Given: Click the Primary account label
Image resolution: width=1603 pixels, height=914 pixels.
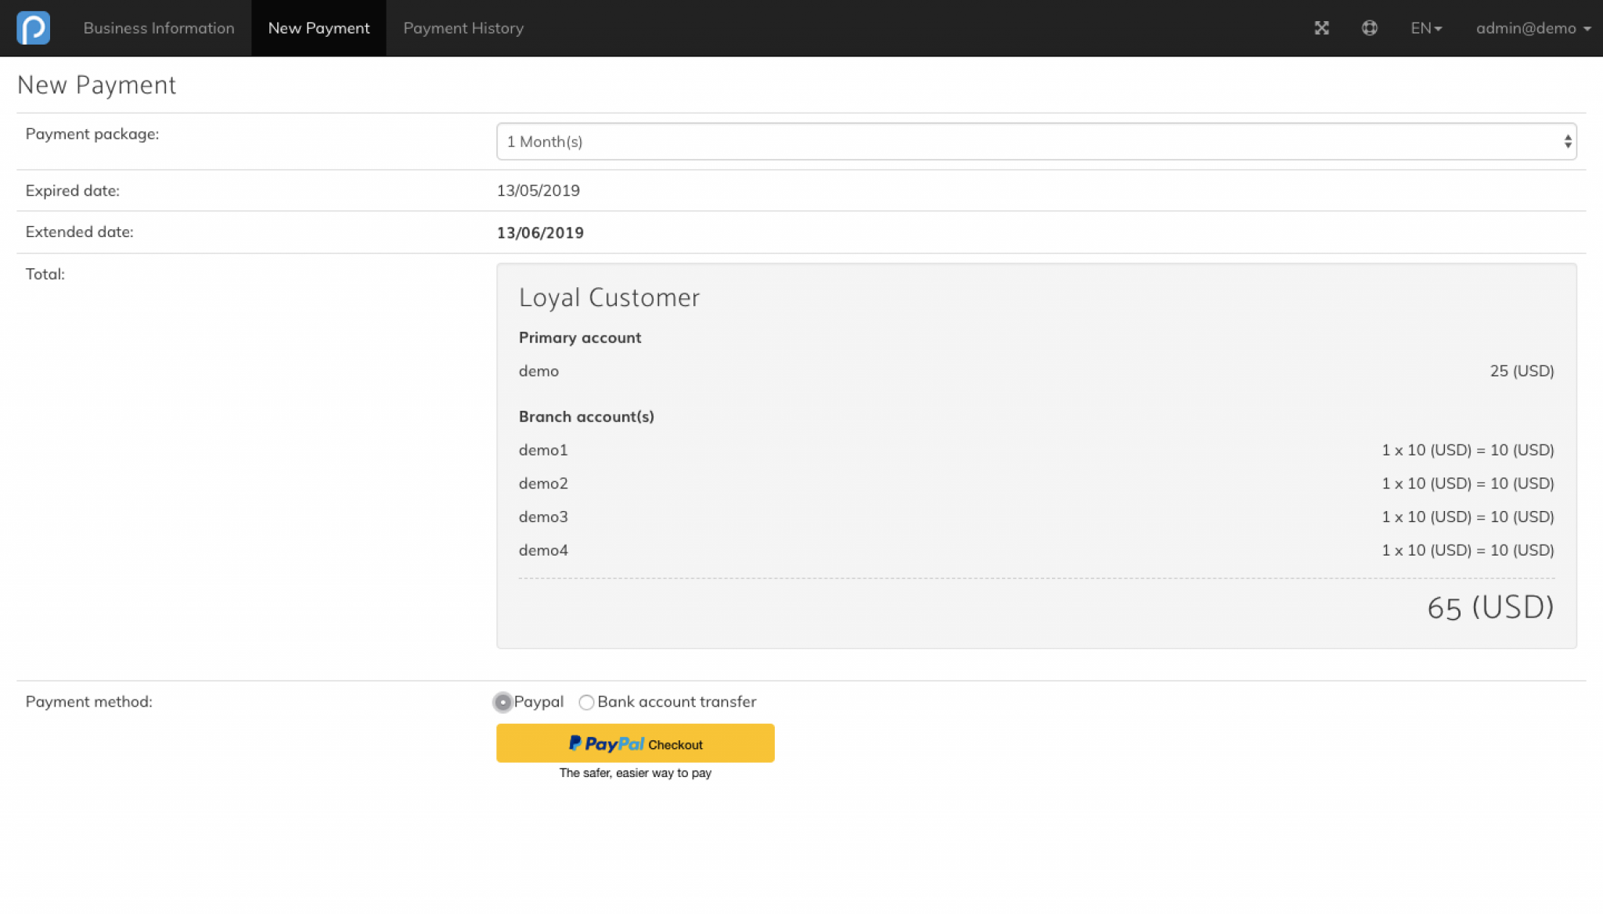Looking at the screenshot, I should point(580,338).
